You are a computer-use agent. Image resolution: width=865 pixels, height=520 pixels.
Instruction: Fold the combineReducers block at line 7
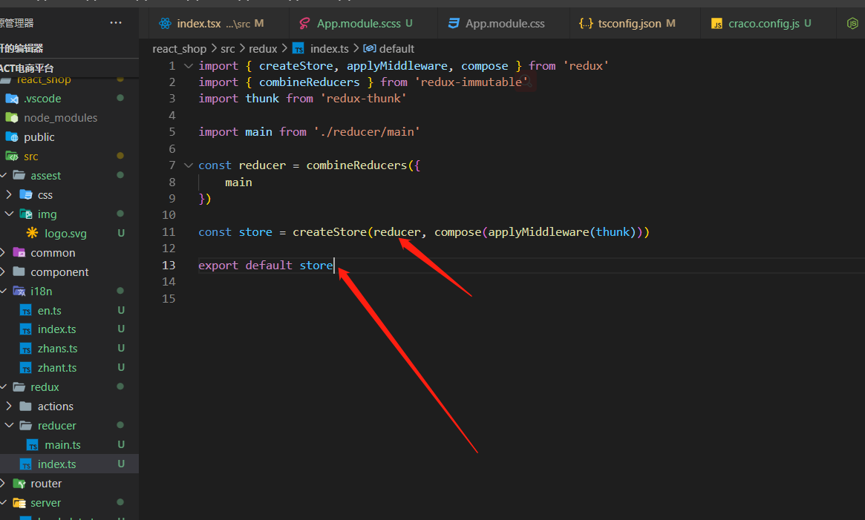click(x=188, y=165)
